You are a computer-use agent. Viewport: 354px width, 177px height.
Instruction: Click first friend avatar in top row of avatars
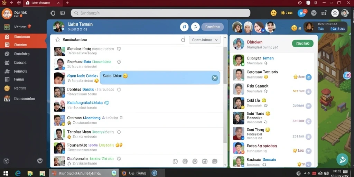[237, 27]
